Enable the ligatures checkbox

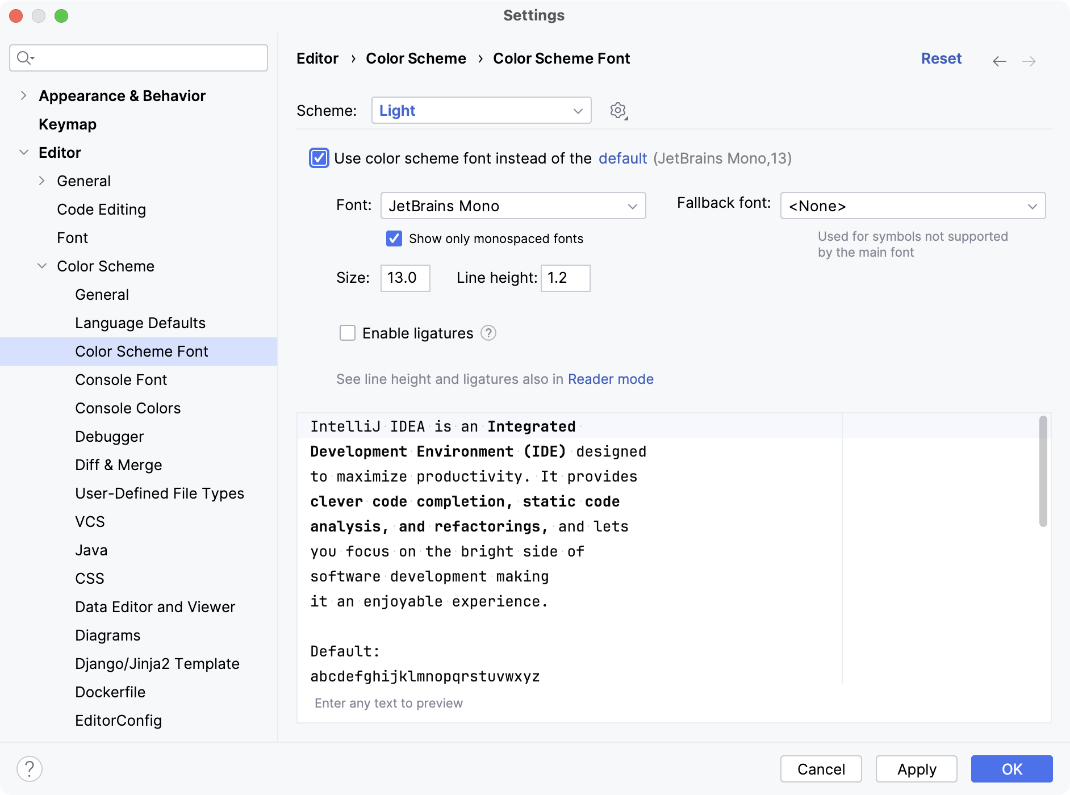pos(347,333)
